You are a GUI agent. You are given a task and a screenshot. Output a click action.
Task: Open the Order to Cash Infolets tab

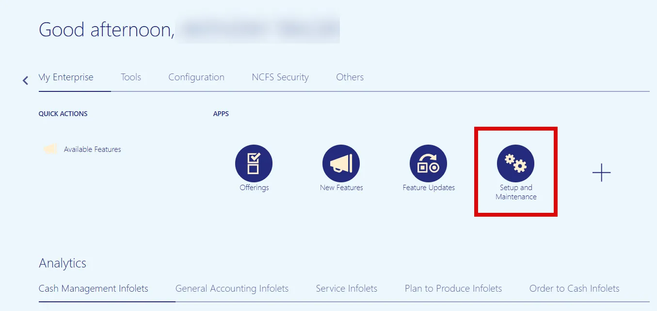[575, 289]
